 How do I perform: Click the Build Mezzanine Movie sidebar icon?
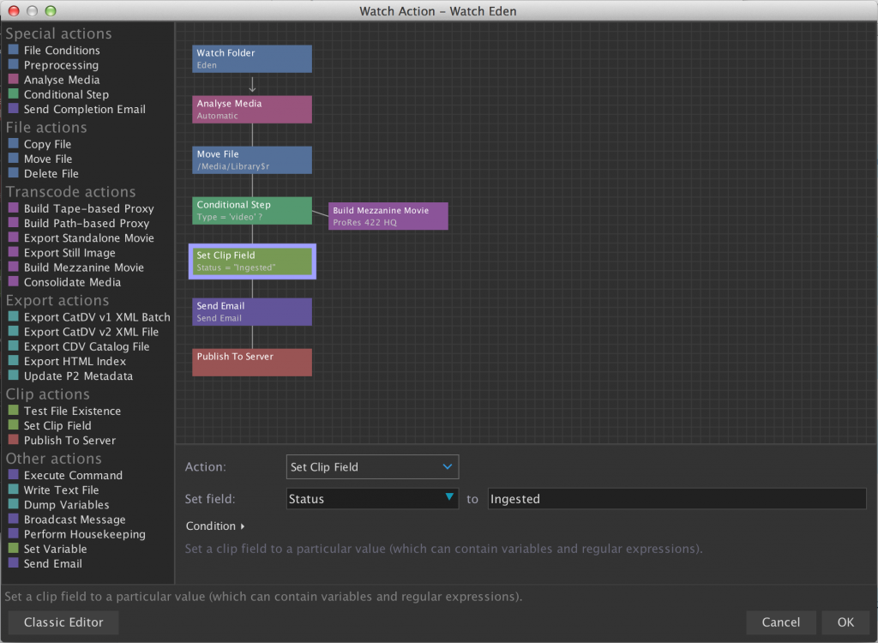[x=13, y=267]
